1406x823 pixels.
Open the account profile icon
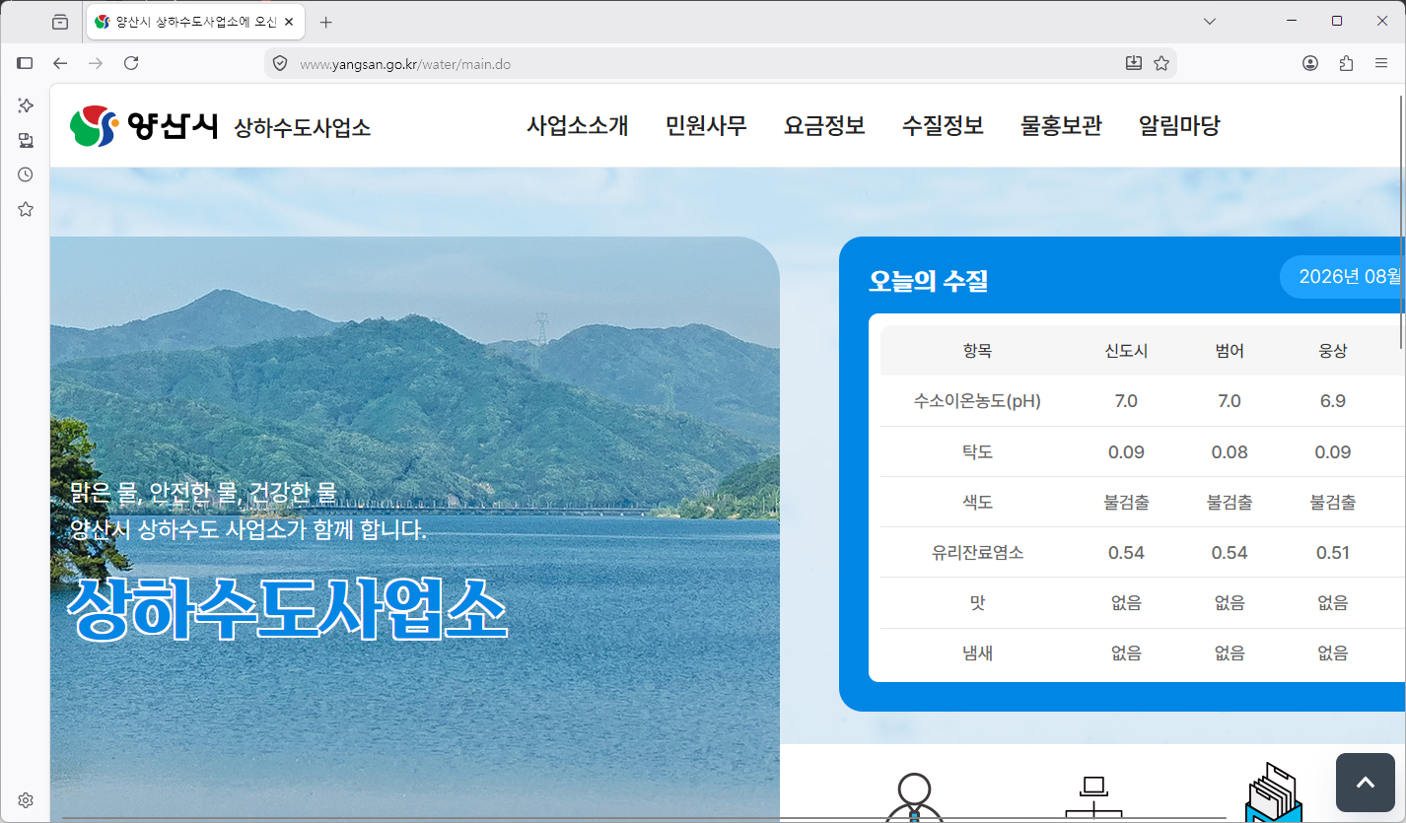coord(1310,63)
